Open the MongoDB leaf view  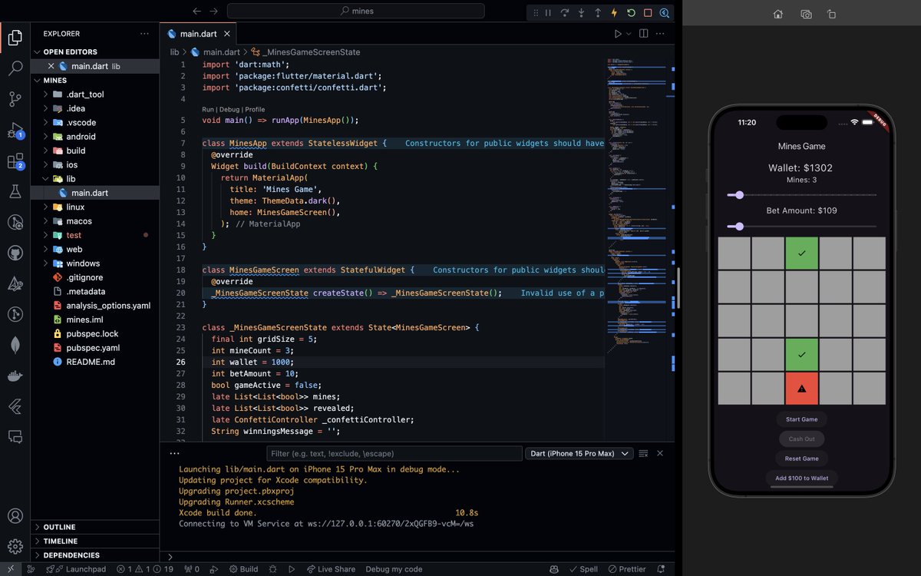pyautogui.click(x=15, y=345)
